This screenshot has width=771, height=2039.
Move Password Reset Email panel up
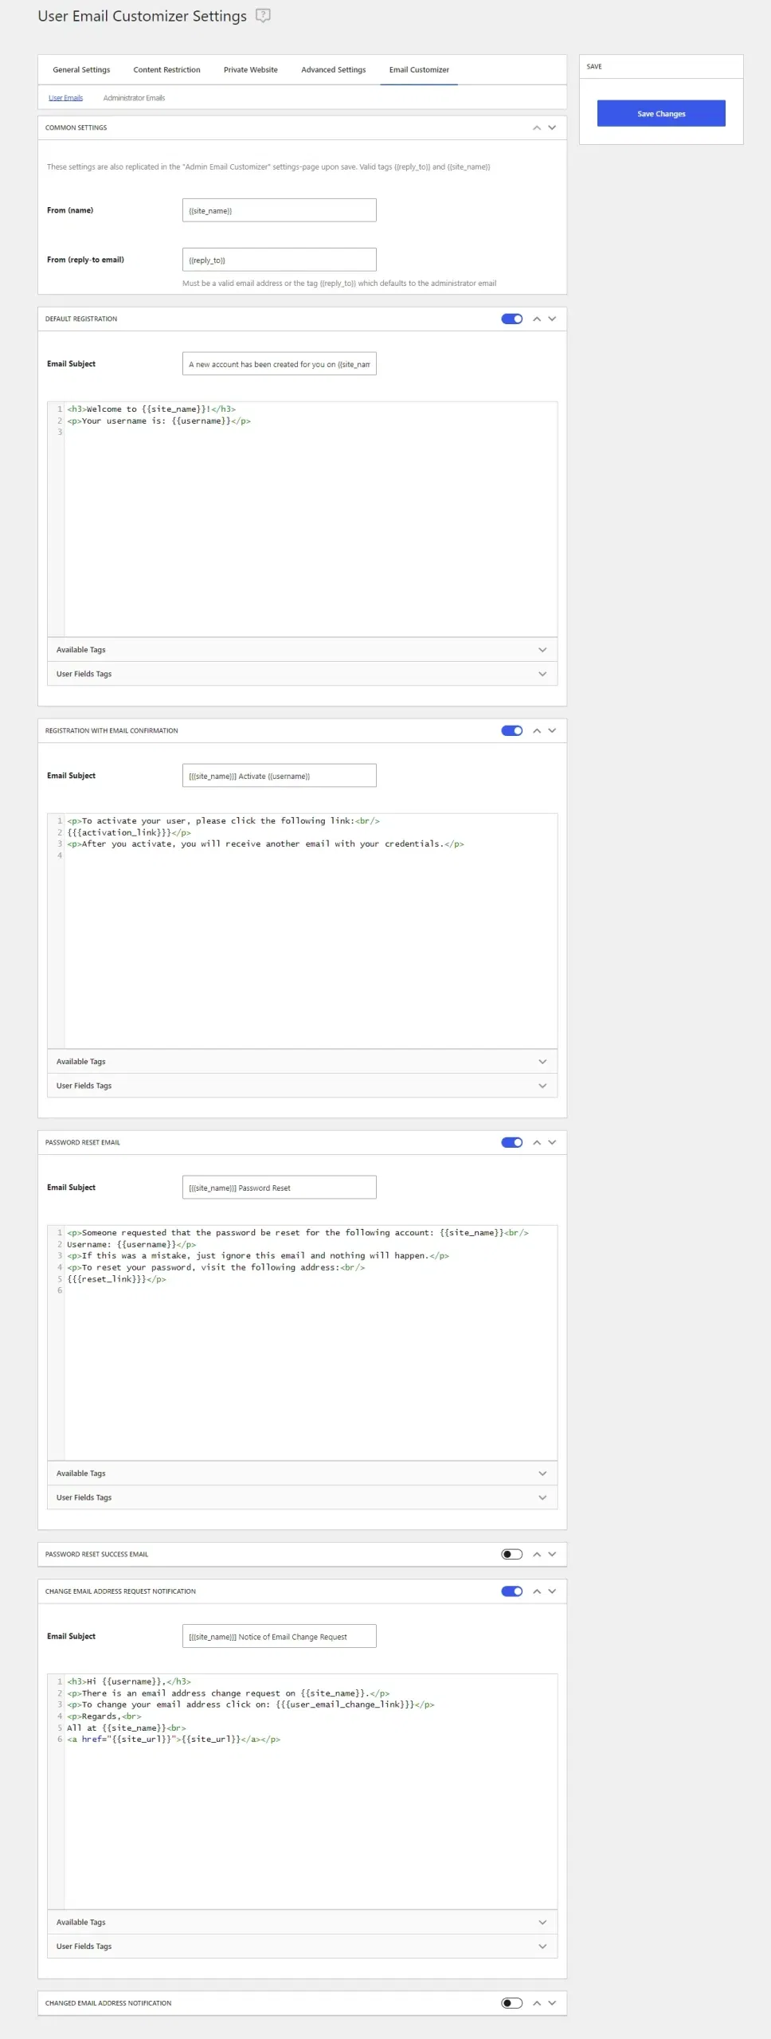click(537, 1143)
